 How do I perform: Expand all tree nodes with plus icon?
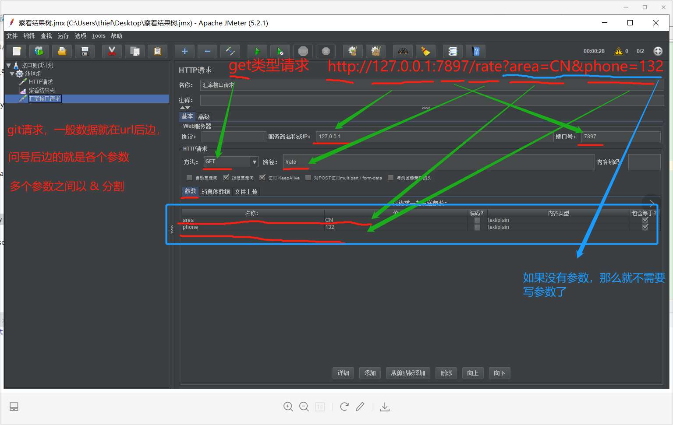[x=185, y=51]
